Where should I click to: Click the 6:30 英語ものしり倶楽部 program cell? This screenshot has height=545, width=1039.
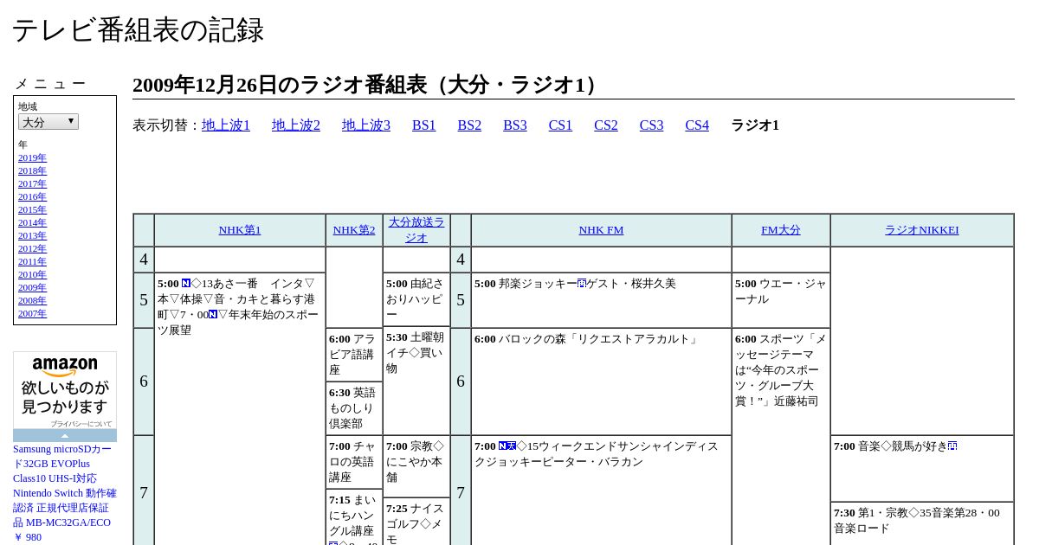point(354,408)
